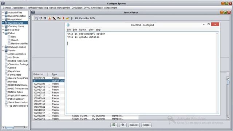
Task: Open the Serials Management menu
Action: click(60, 8)
